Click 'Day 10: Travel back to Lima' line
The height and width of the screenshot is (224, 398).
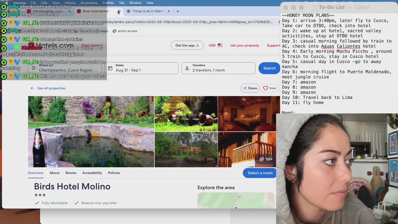click(x=317, y=97)
